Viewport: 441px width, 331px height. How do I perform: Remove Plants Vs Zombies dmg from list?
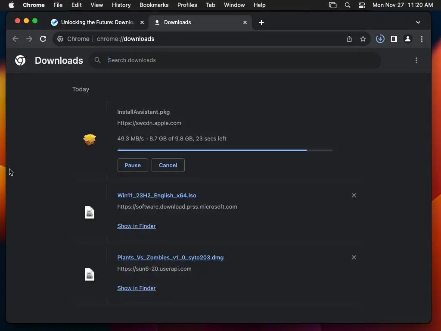pyautogui.click(x=354, y=258)
